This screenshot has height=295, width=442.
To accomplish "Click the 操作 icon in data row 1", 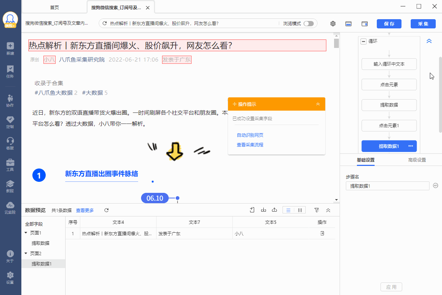I will tap(322, 233).
